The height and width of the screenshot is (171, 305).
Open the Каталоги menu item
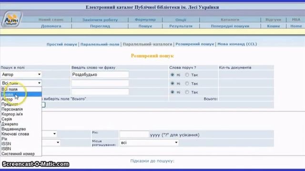click(x=230, y=19)
